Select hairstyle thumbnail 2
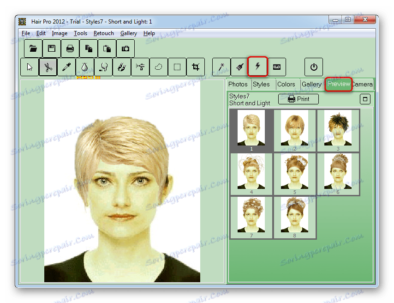The image size is (394, 303). [294, 131]
